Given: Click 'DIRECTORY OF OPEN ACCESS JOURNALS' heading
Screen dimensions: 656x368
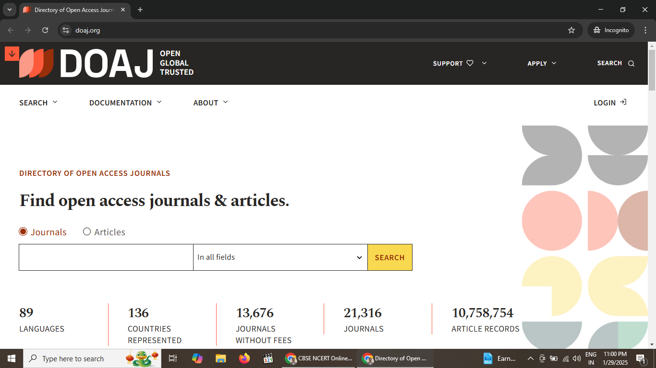Looking at the screenshot, I should [95, 173].
